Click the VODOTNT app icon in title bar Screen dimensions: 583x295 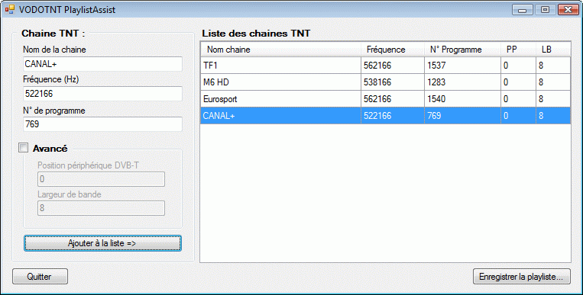(x=10, y=9)
